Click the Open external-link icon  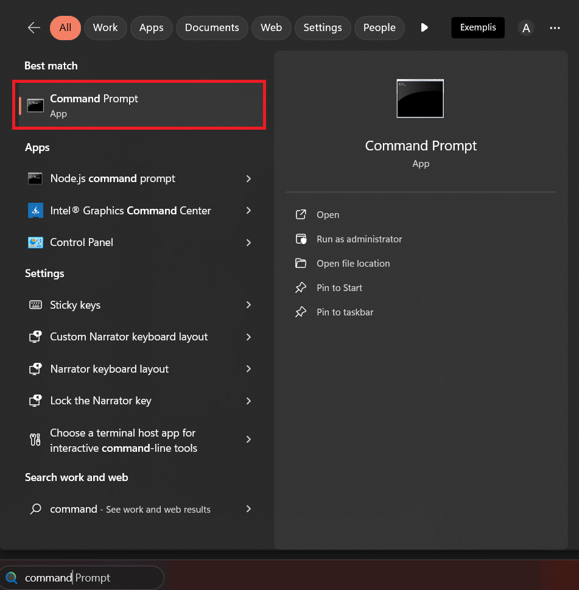(x=301, y=214)
